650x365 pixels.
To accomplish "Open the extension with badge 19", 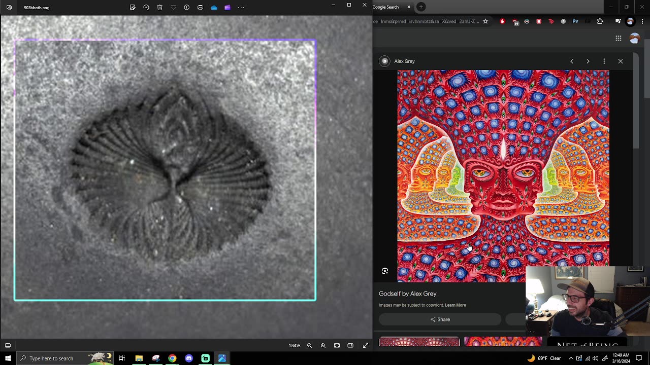I will click(515, 22).
